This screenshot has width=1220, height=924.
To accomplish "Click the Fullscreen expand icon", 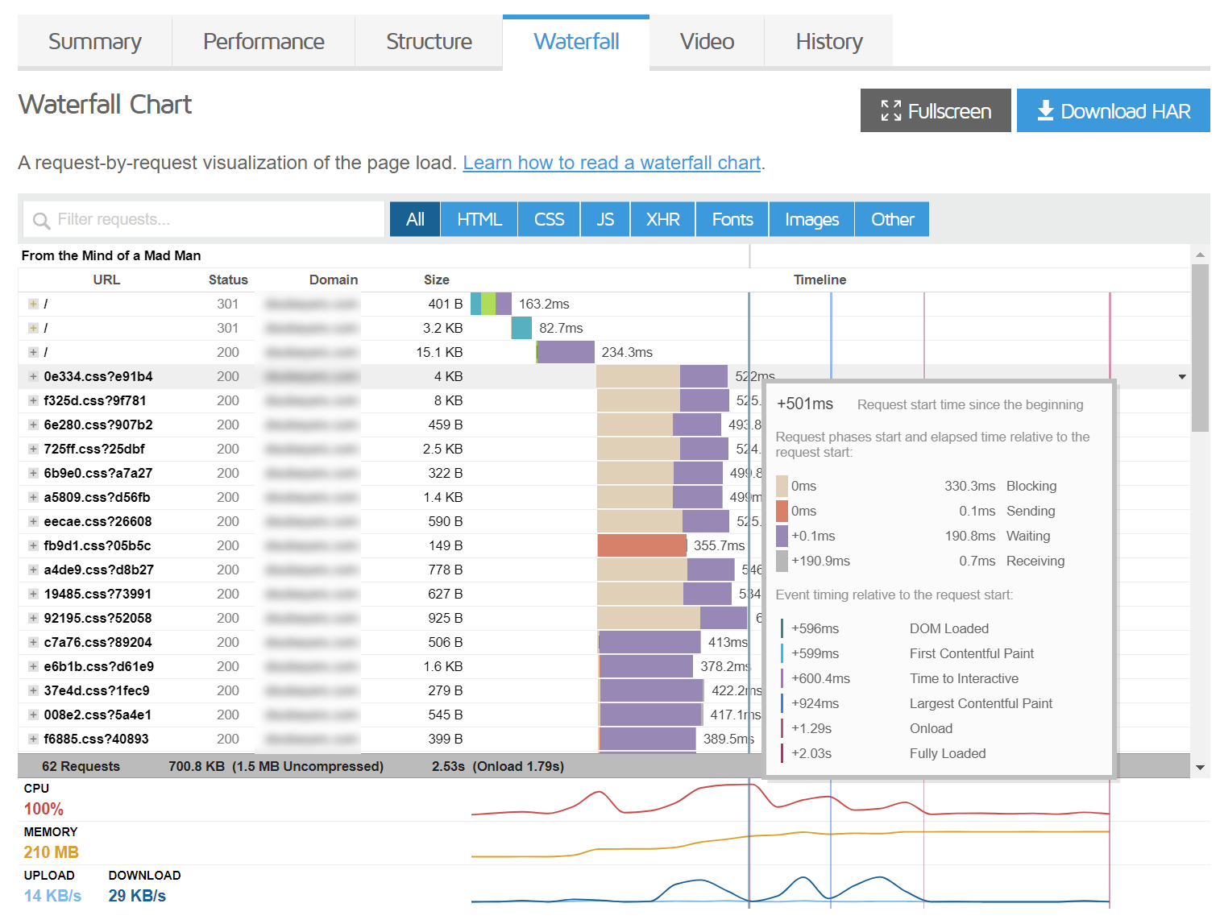I will pyautogui.click(x=890, y=111).
